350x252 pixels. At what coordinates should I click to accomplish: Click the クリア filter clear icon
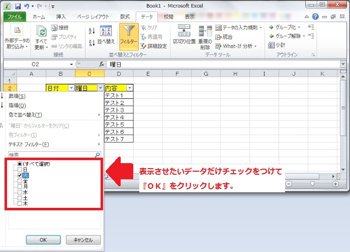tap(143, 28)
